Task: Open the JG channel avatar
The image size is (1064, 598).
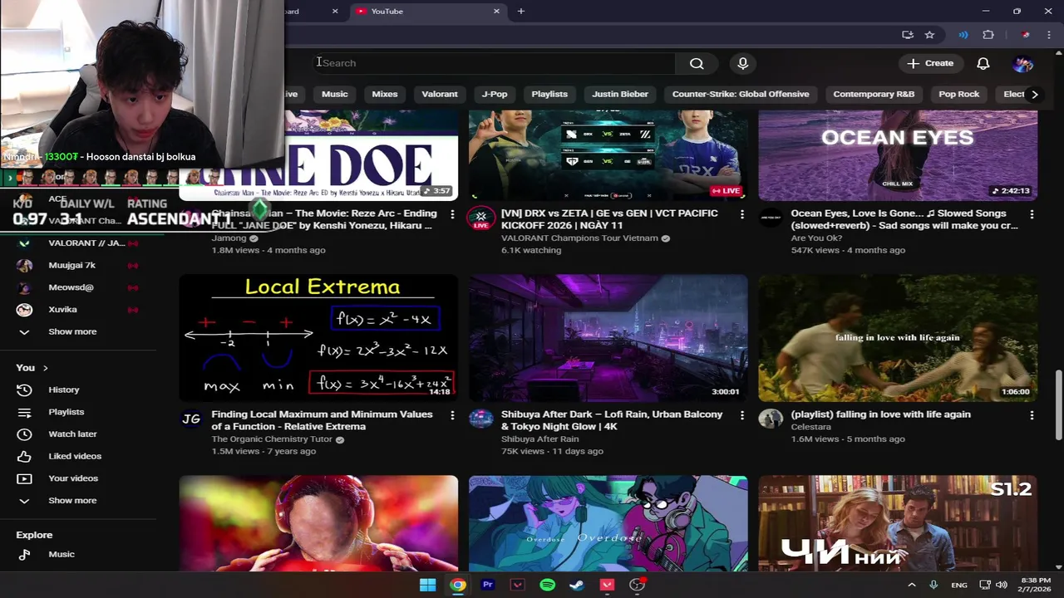Action: click(x=191, y=419)
